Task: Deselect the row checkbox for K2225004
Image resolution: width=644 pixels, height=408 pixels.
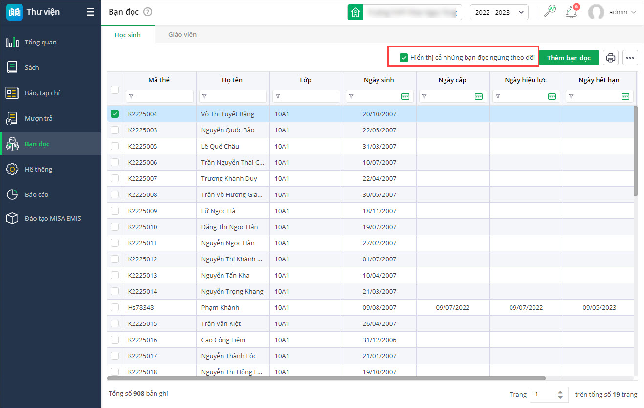Action: point(115,114)
